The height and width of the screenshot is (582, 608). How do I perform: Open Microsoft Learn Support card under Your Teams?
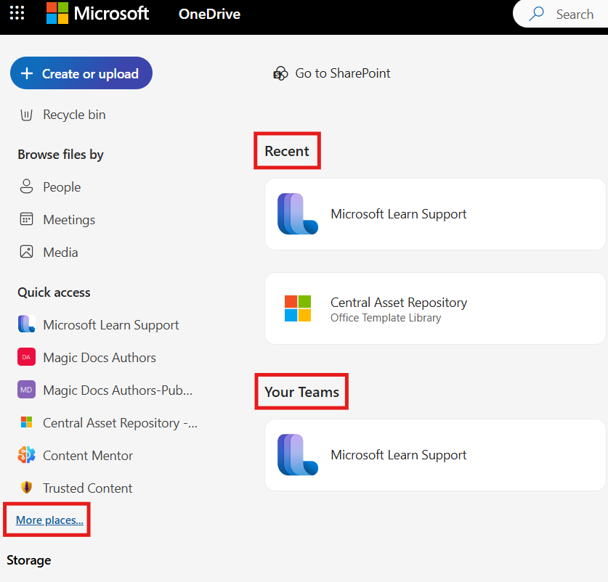[x=435, y=455]
